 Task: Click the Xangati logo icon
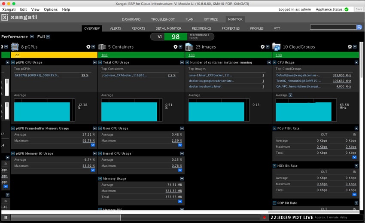coord(5,17)
